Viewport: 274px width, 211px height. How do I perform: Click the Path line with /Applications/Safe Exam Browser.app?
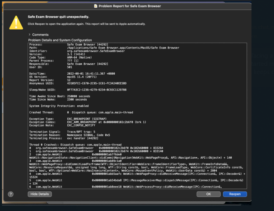[104, 48]
